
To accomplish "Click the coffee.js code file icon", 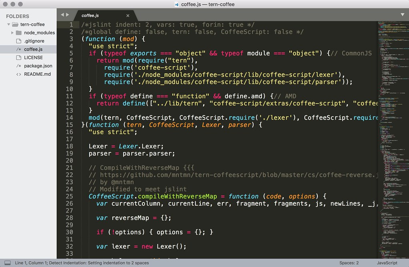I will click(18, 49).
